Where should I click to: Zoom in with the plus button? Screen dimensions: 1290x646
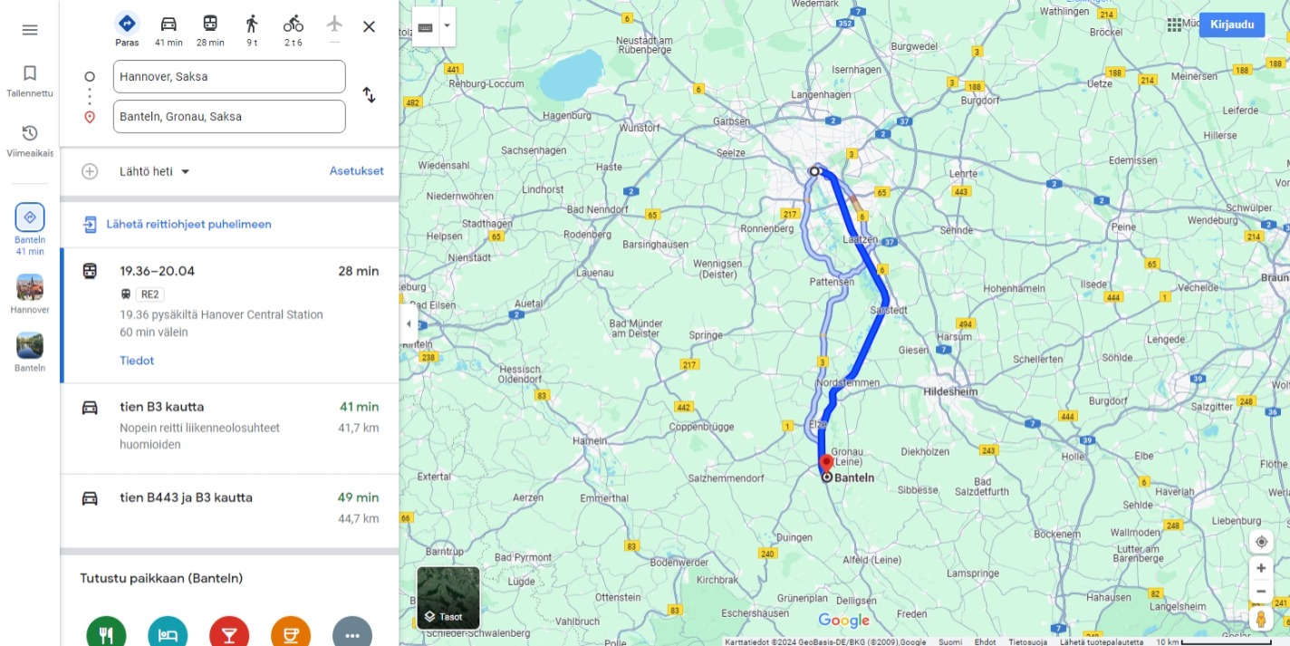(x=1261, y=568)
